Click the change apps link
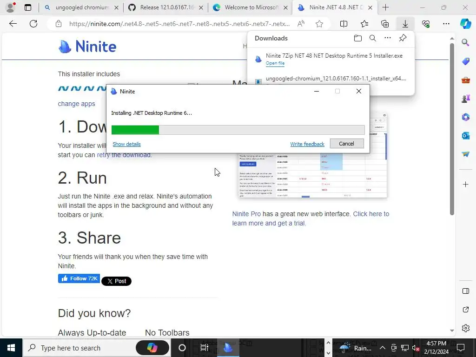 tap(77, 104)
